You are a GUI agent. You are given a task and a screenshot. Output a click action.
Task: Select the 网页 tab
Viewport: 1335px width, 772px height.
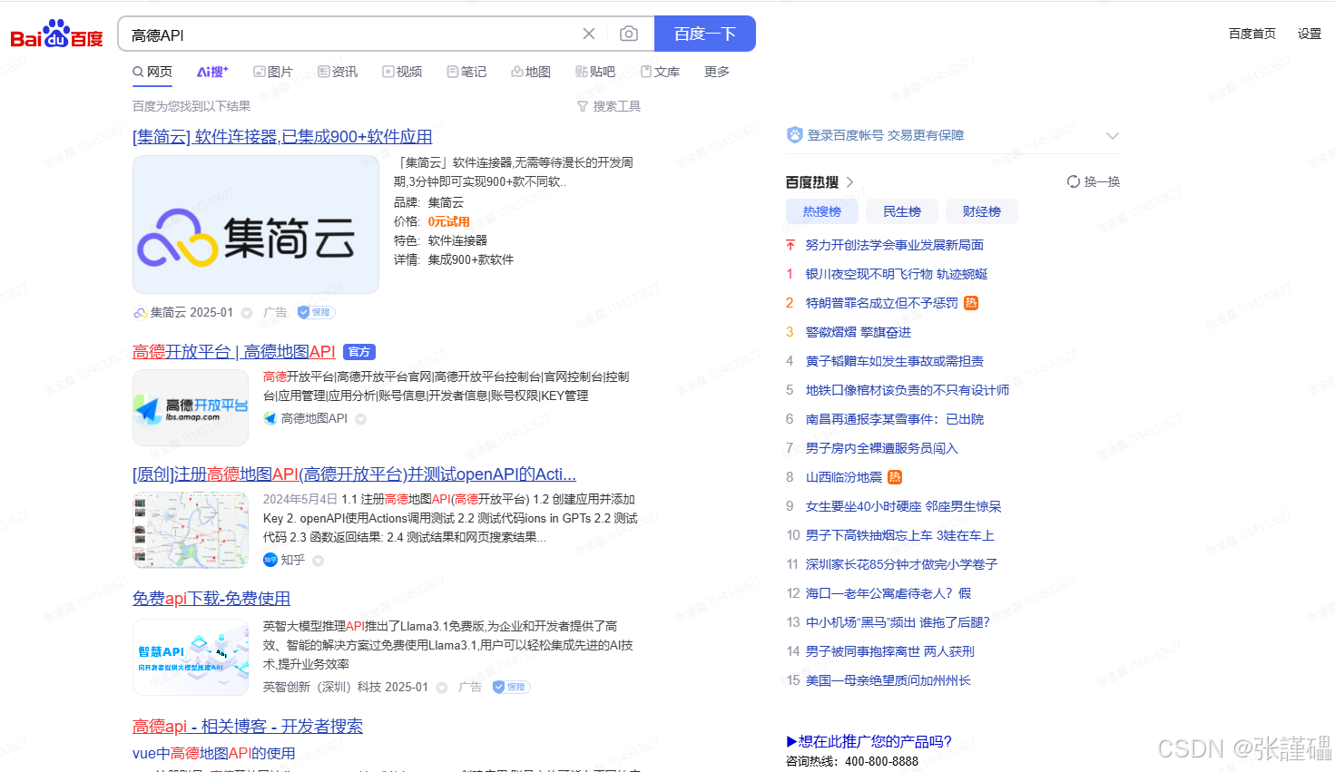click(152, 72)
